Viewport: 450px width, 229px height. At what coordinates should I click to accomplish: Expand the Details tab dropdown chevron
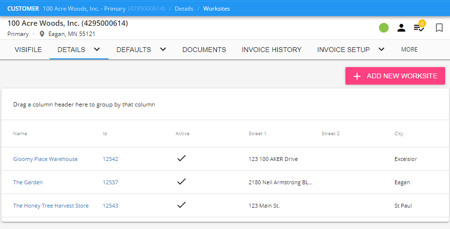pos(97,49)
